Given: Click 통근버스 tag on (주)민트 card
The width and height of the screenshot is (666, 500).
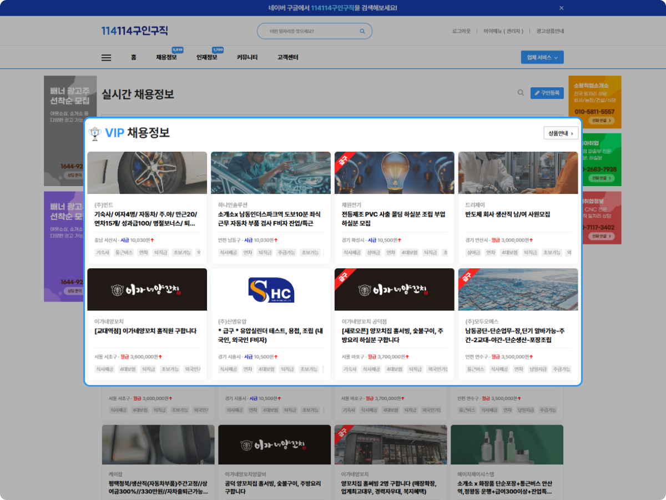Looking at the screenshot, I should pos(123,252).
